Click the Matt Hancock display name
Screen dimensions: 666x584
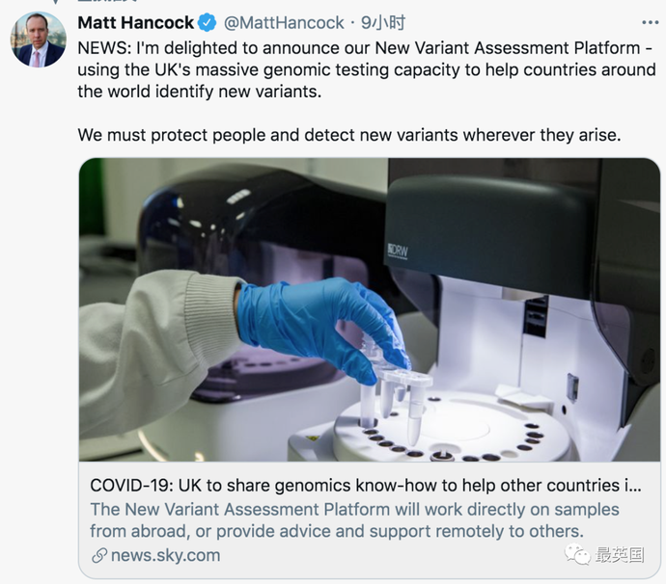point(135,22)
